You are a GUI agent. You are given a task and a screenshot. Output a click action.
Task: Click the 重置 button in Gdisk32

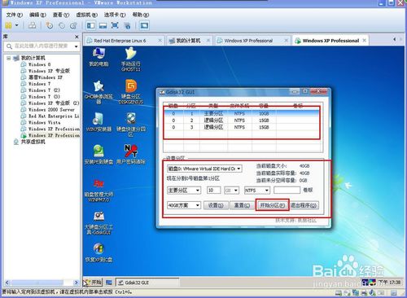coord(242,205)
